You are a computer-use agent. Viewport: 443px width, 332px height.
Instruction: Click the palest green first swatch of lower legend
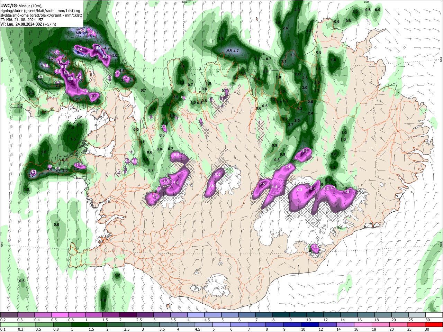(9, 325)
